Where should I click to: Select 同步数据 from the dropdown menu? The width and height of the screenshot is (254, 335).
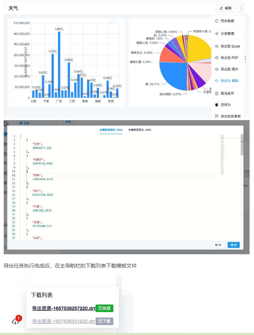228,21
